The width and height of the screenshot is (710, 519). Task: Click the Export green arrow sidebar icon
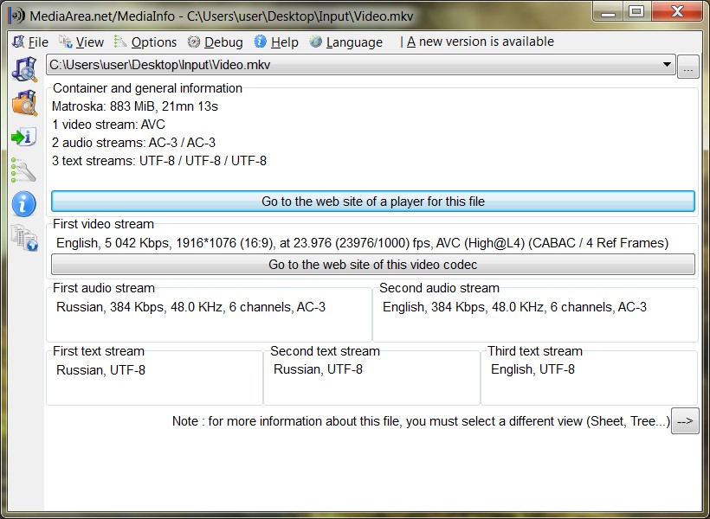click(x=23, y=137)
